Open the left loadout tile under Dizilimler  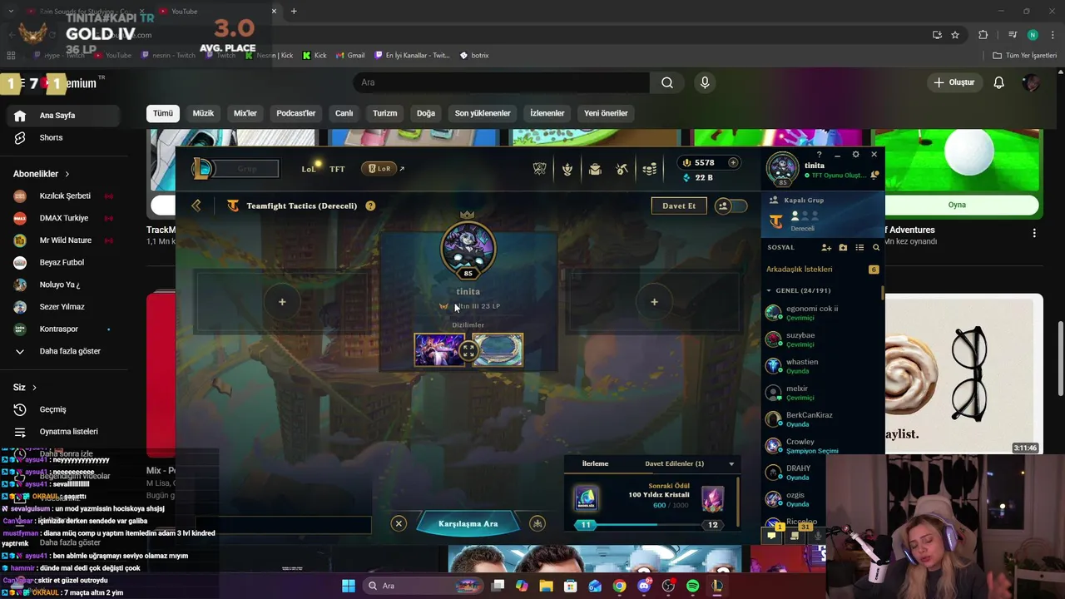click(x=439, y=350)
